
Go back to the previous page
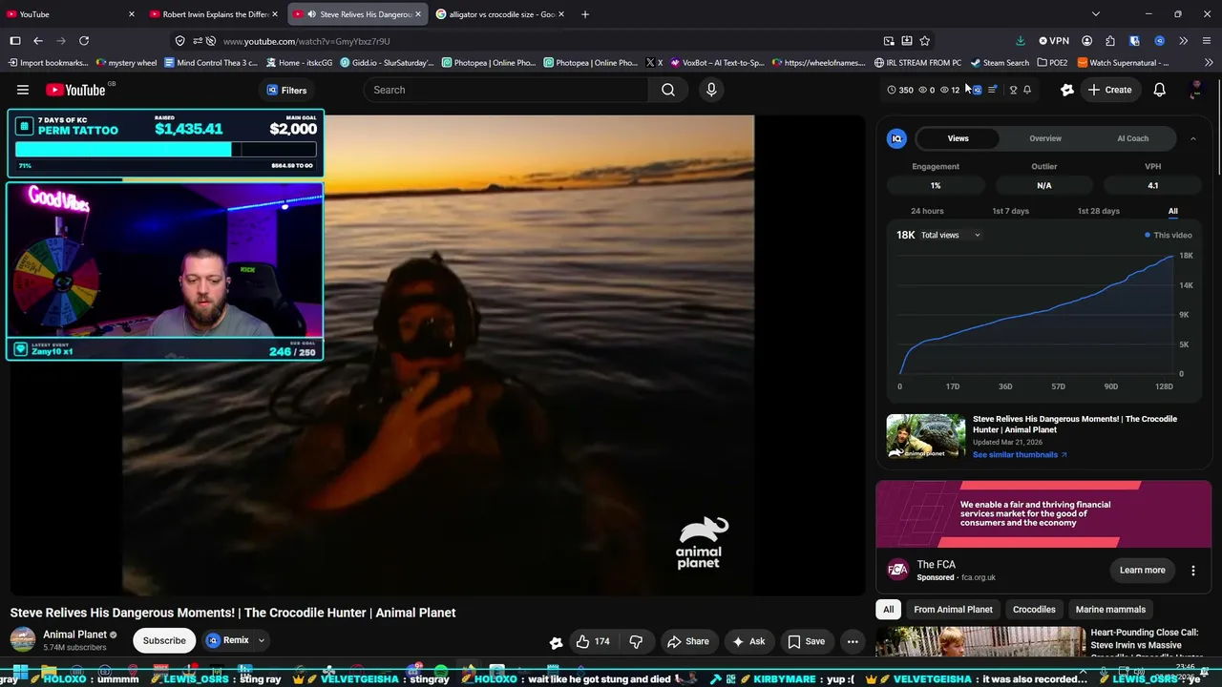38,41
